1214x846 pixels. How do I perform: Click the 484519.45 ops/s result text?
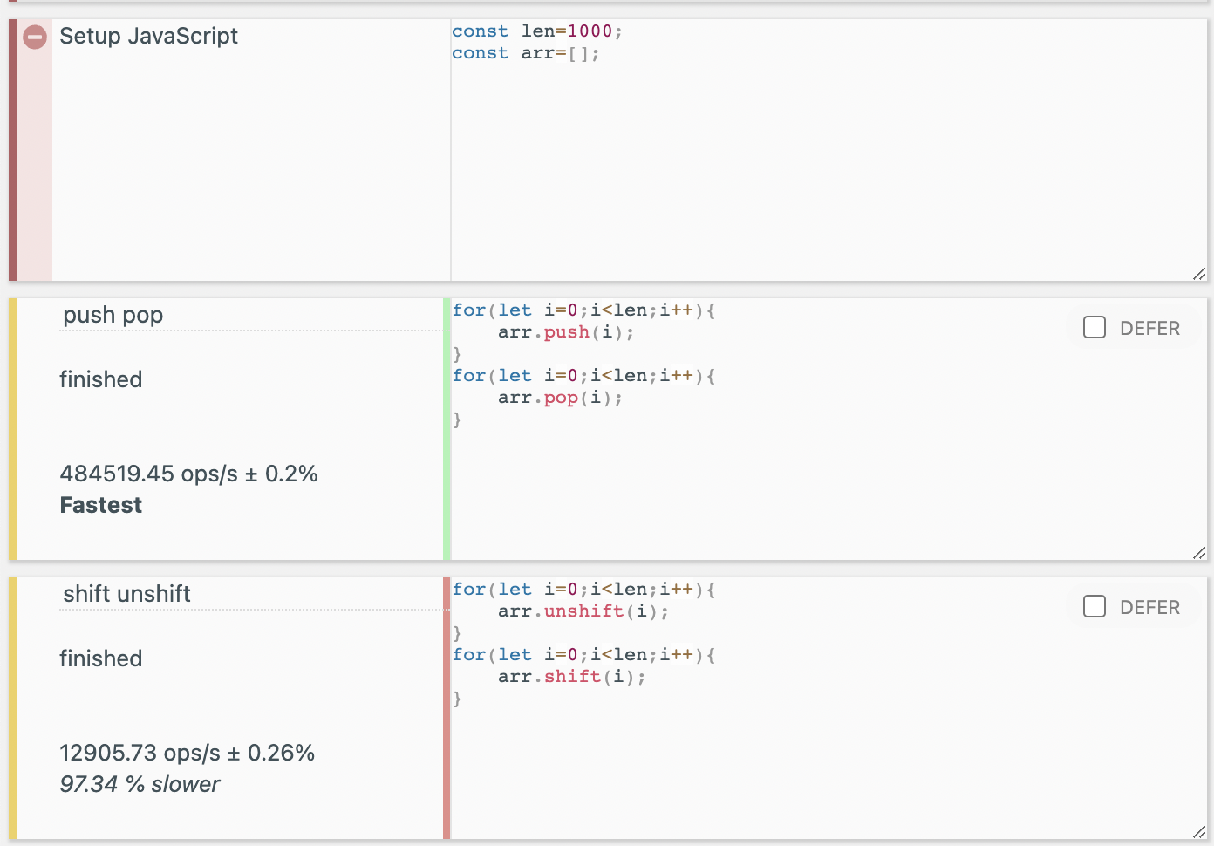point(188,474)
